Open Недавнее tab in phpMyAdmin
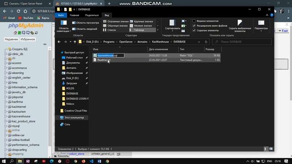The width and height of the screenshot is (292, 164). click(11, 39)
